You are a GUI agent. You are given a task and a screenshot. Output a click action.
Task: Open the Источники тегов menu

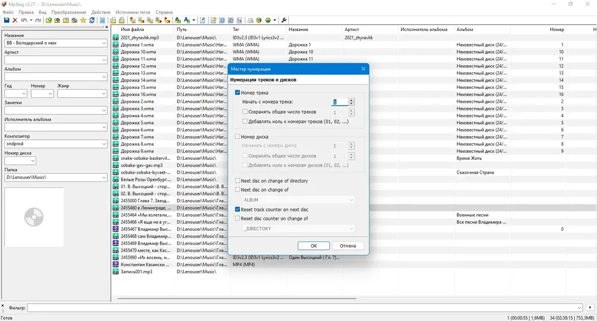(x=133, y=12)
